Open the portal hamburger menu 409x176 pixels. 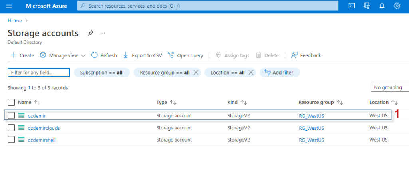(9, 6)
